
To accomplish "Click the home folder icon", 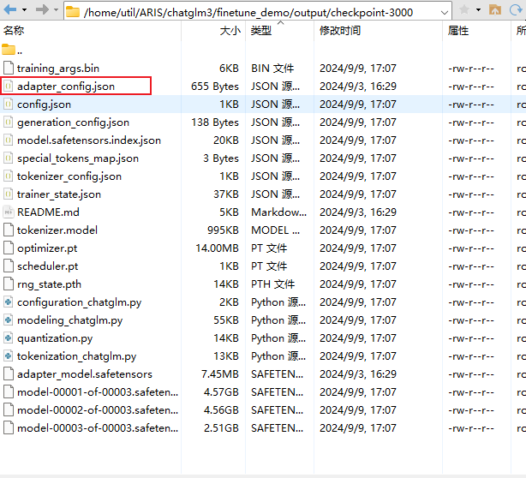I will [x=494, y=11].
